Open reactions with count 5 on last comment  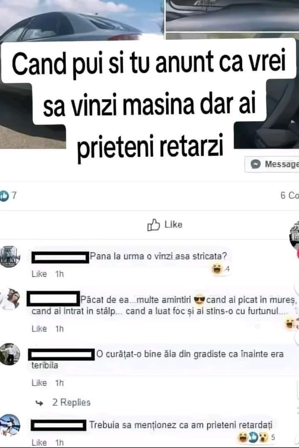click(256, 437)
